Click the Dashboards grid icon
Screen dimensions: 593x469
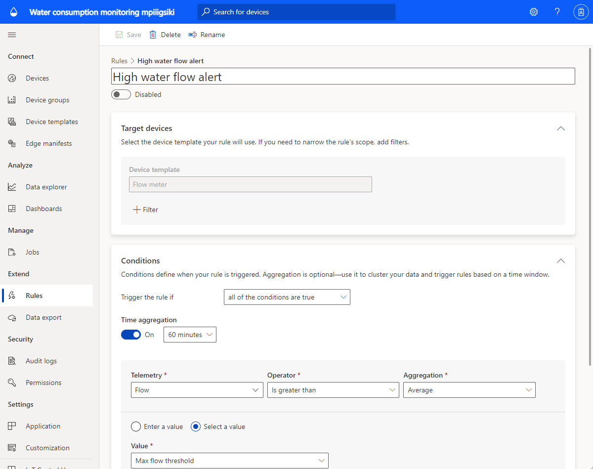click(x=12, y=209)
